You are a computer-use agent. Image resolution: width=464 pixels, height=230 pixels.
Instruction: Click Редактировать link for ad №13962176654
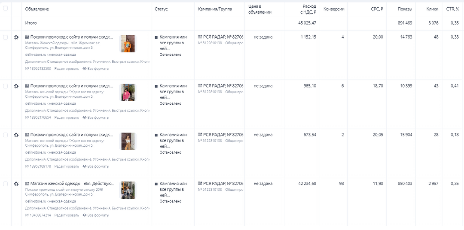(67, 118)
